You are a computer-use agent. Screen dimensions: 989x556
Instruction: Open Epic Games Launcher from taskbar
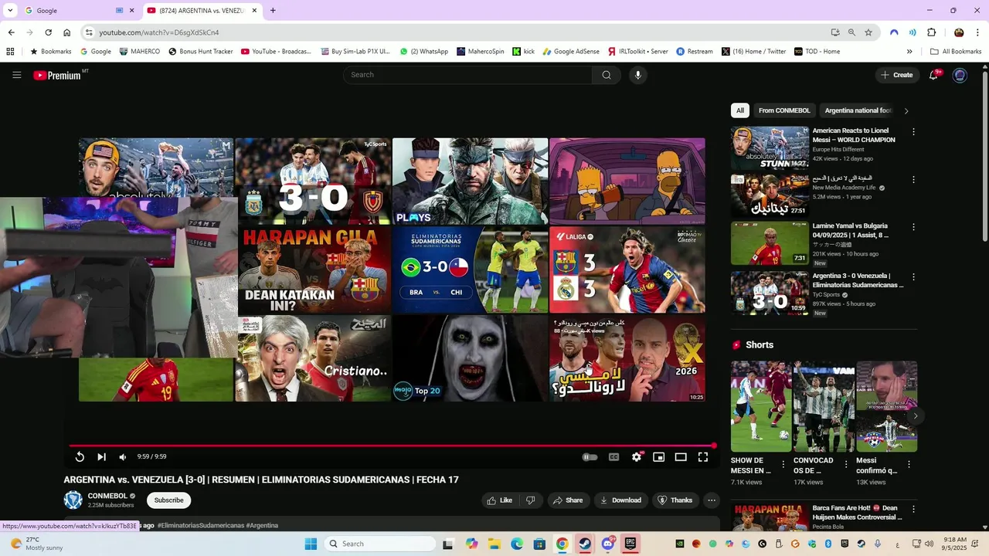coord(630,544)
